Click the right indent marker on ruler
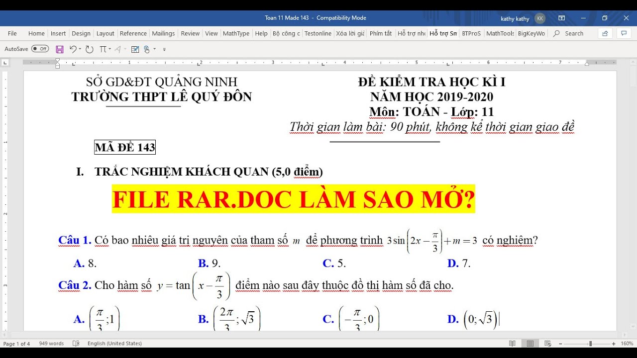The width and height of the screenshot is (637, 358). click(587, 64)
